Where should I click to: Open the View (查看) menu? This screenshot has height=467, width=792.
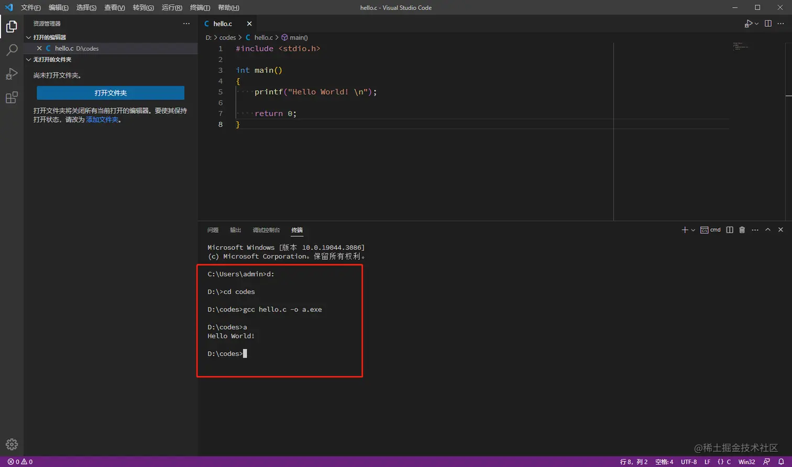[114, 7]
